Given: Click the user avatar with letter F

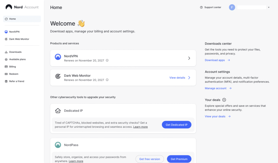Looking at the screenshot, I should pyautogui.click(x=232, y=7).
